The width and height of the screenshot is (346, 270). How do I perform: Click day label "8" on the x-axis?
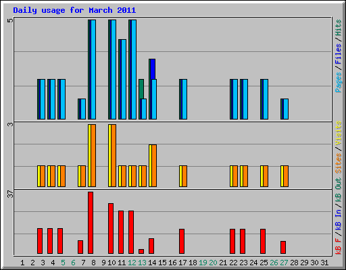(x=93, y=263)
